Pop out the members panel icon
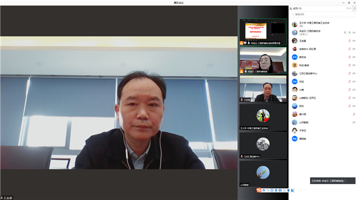 point(348,8)
